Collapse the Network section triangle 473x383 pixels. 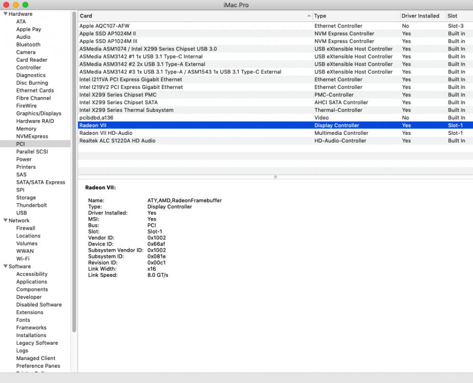pos(6,221)
